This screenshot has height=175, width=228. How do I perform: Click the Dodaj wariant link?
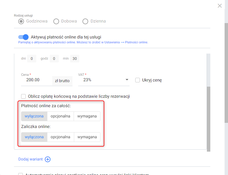(31, 159)
